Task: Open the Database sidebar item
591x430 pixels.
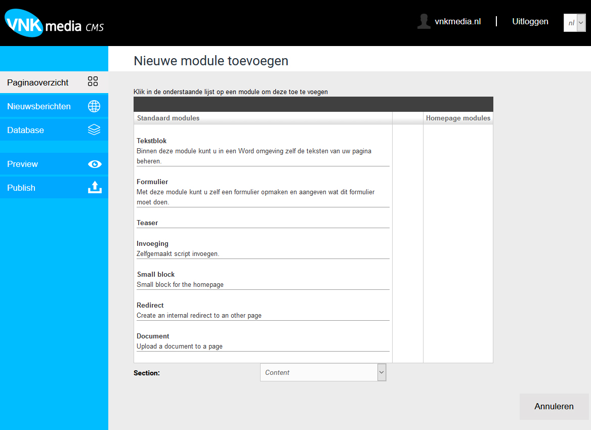Action: tap(25, 130)
